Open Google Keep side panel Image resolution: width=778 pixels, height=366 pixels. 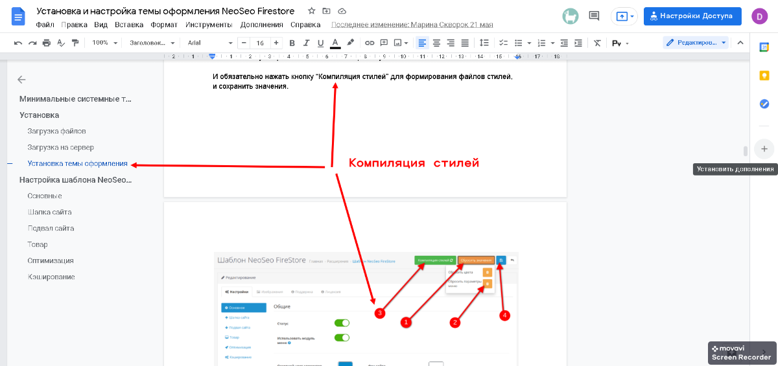[764, 76]
